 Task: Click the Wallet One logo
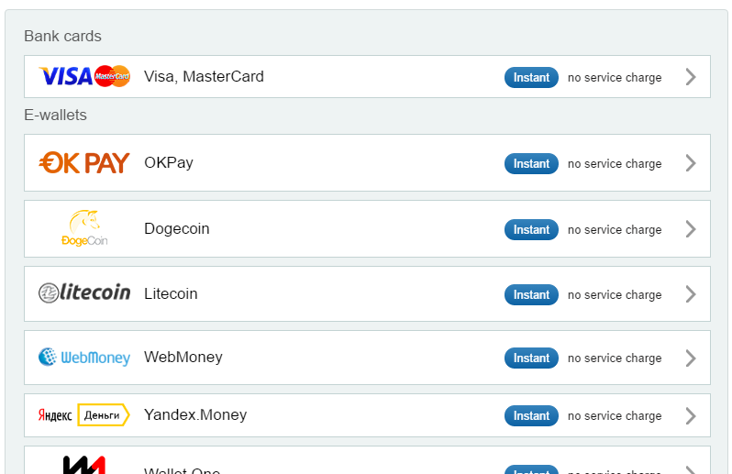(84, 465)
